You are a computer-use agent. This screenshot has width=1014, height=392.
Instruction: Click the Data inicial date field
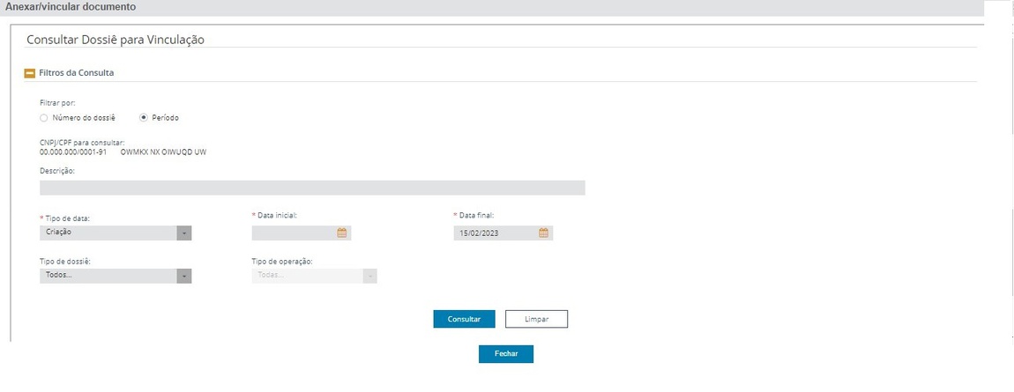pos(302,233)
